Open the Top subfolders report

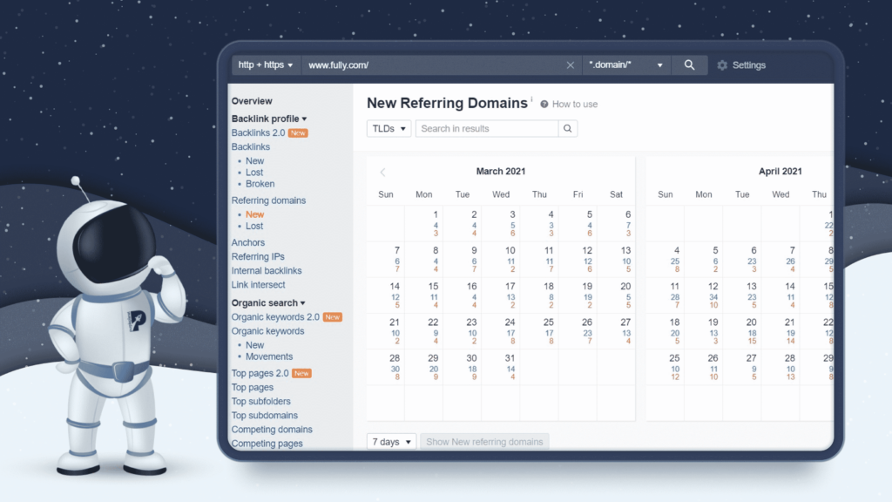(260, 401)
